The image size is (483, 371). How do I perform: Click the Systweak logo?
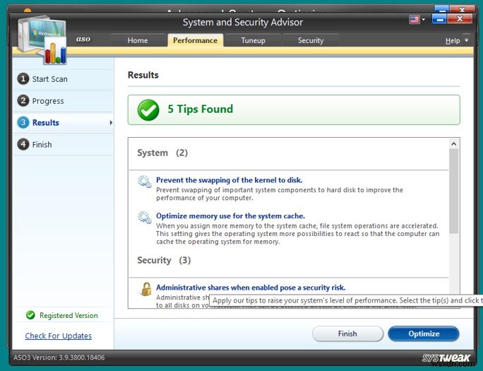pos(446,358)
